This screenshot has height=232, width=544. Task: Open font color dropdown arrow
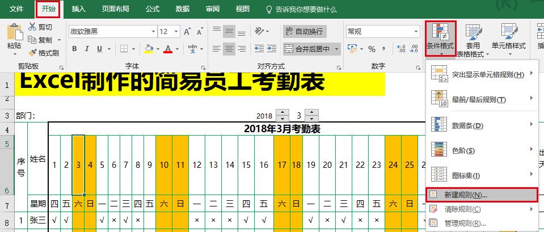click(176, 49)
